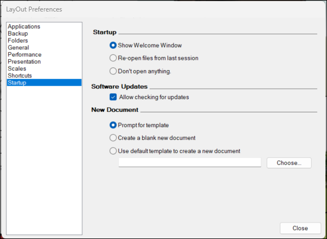
Task: Click the Choose... template button
Action: pos(289,163)
